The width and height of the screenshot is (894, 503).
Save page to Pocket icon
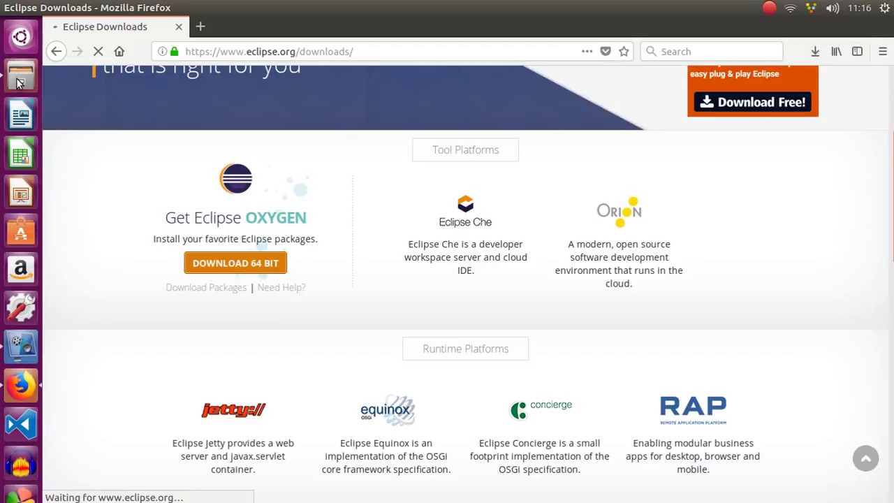[606, 52]
